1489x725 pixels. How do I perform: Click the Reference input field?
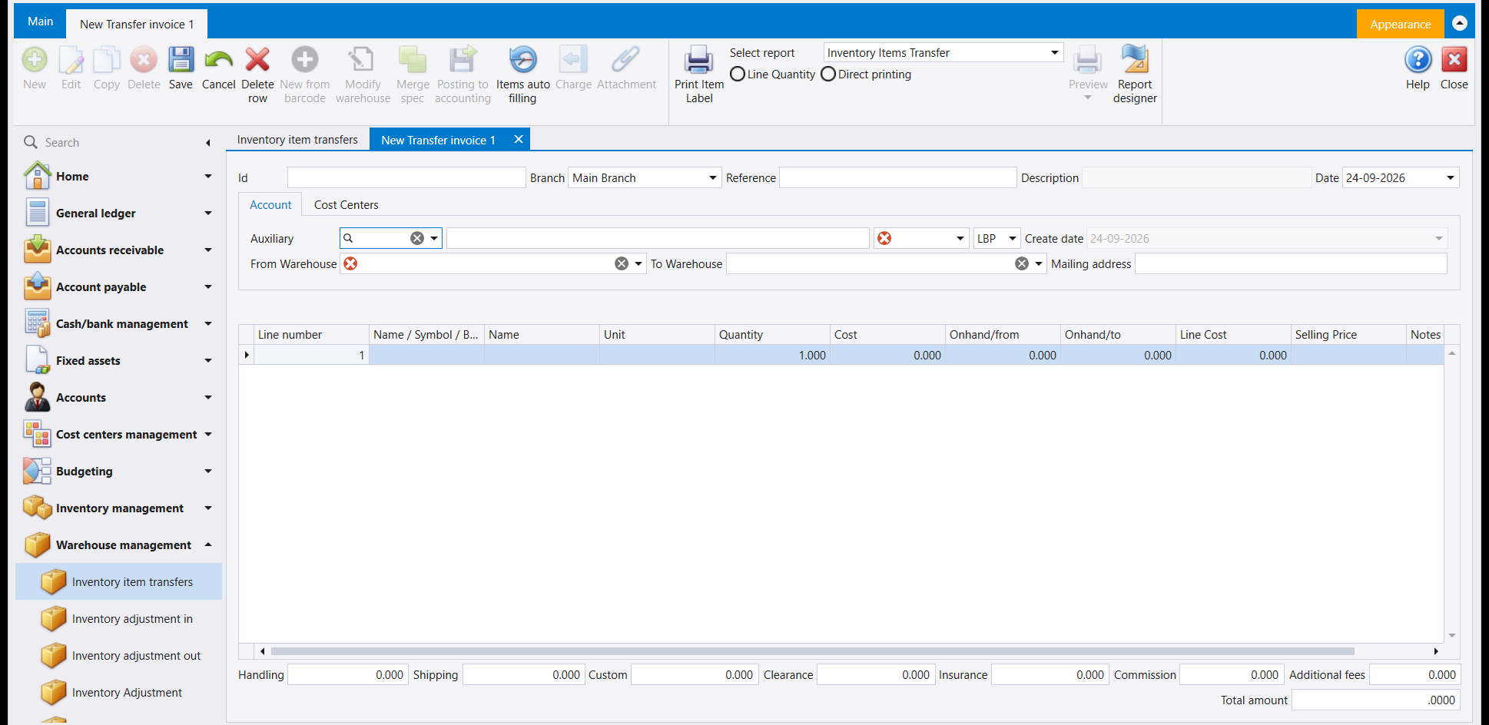point(897,178)
